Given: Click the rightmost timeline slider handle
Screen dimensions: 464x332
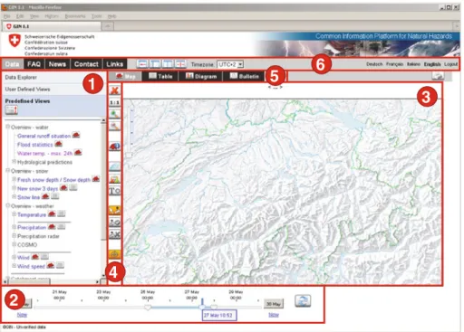Looking at the screenshot, I should point(214,307).
